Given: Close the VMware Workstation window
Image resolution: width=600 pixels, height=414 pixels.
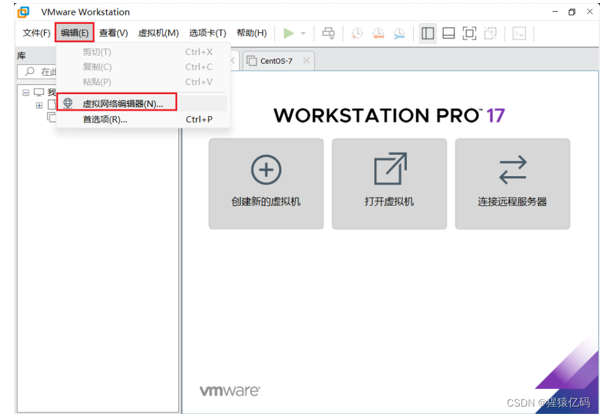Looking at the screenshot, I should [x=590, y=12].
